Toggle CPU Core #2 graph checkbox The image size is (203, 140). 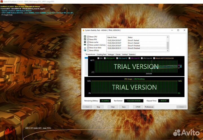click(x=117, y=58)
